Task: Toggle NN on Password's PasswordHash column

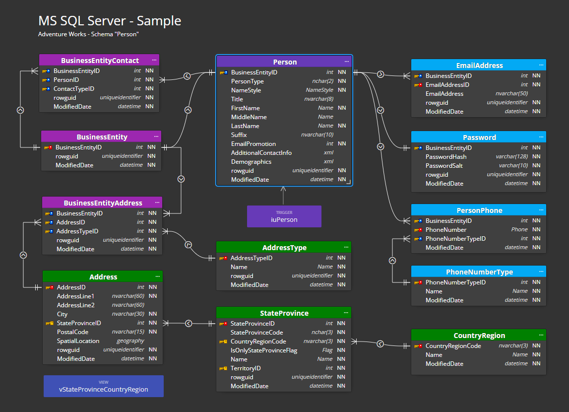Action: pos(536,156)
